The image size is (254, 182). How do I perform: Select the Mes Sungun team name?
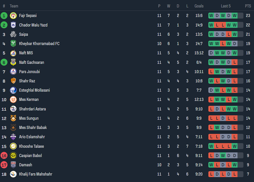click(x=29, y=118)
